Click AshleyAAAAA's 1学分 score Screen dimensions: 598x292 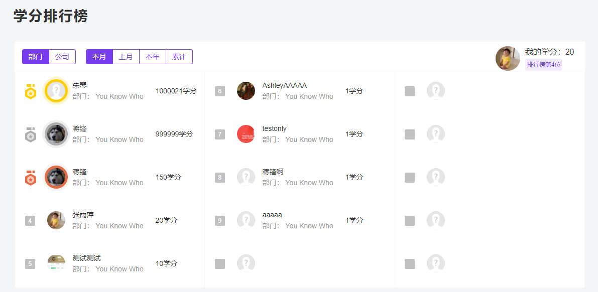354,91
